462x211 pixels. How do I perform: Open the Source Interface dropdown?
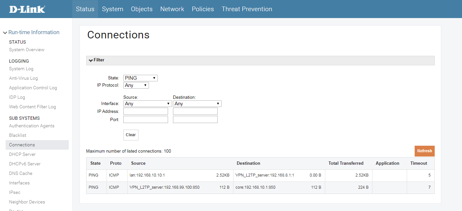[x=147, y=104]
